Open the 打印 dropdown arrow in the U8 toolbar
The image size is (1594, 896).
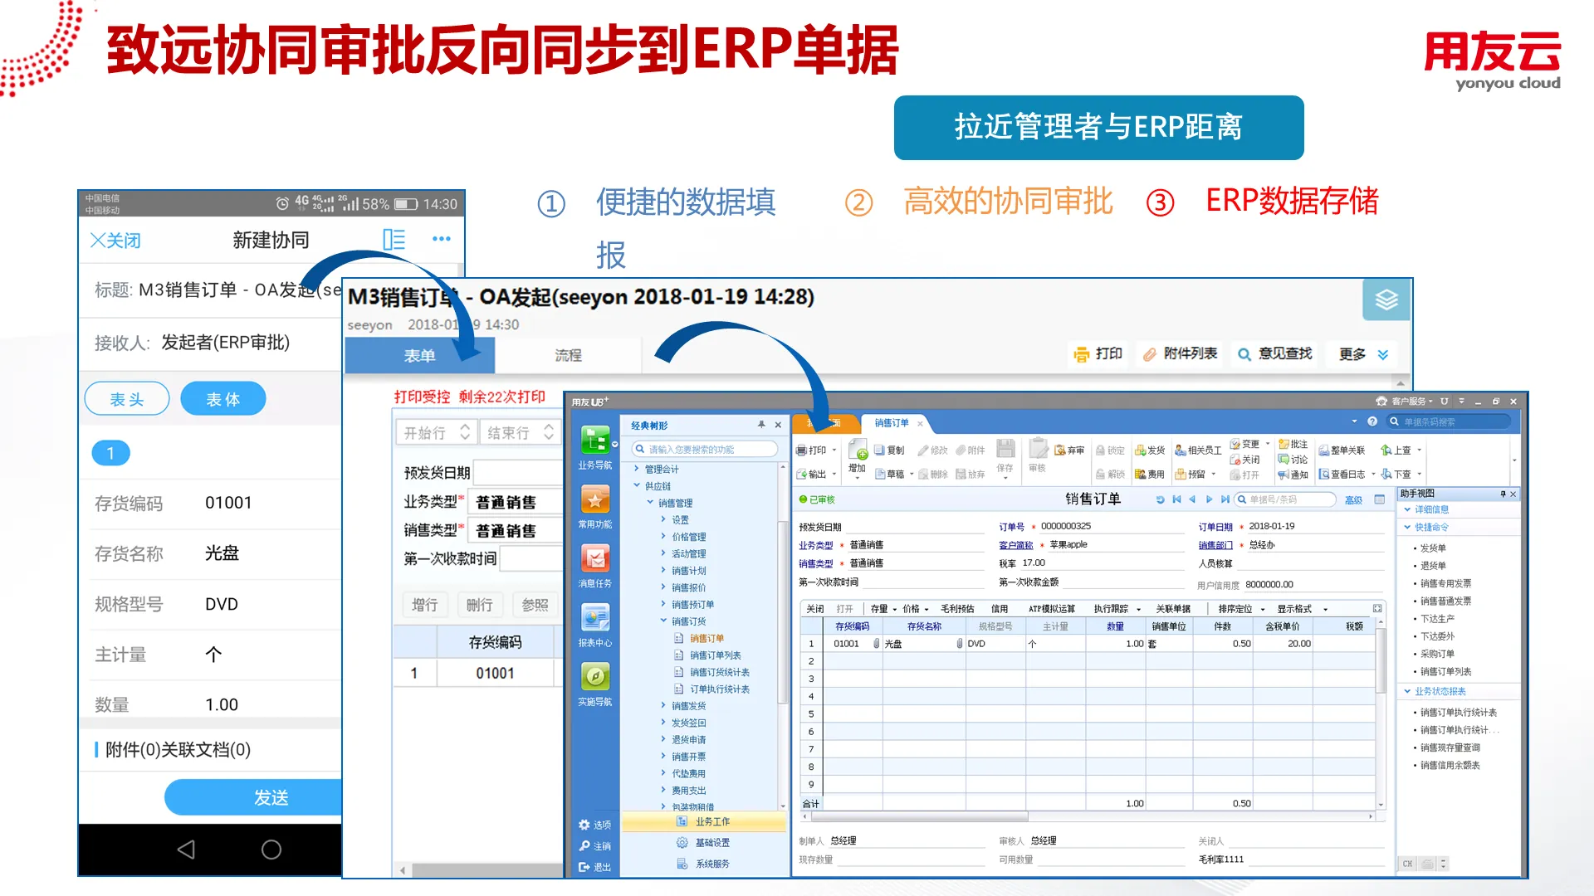[x=834, y=450]
